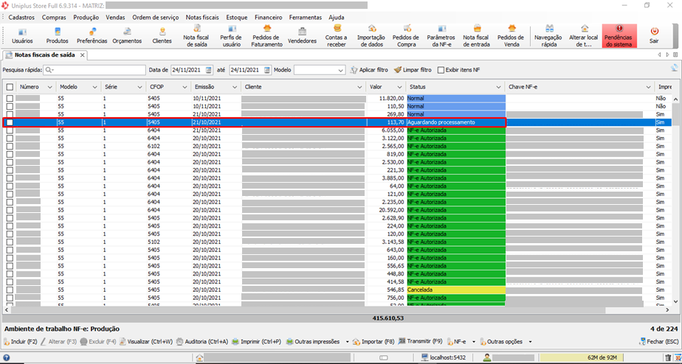Viewport: 682px width, 364px height.
Task: Open the Clientes toolbar icon
Action: 162,36
